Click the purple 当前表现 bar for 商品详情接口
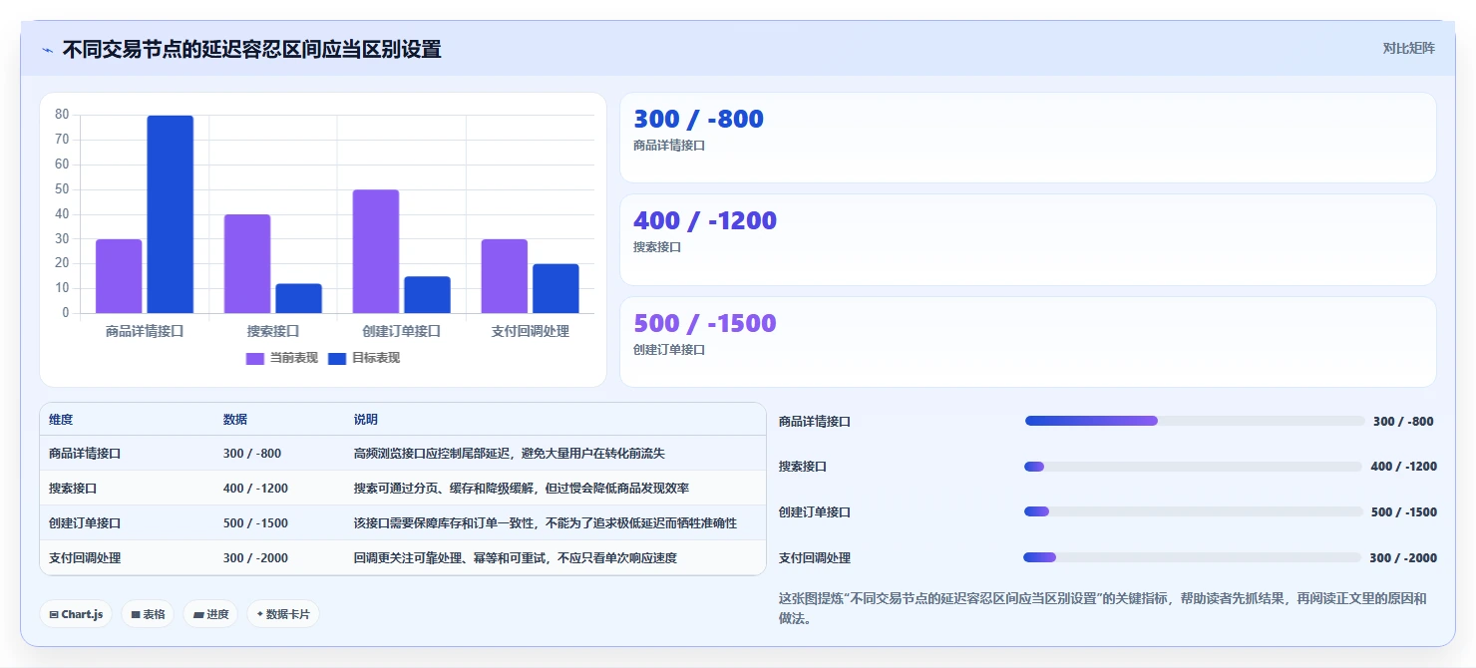This screenshot has width=1476, height=668. tap(119, 276)
